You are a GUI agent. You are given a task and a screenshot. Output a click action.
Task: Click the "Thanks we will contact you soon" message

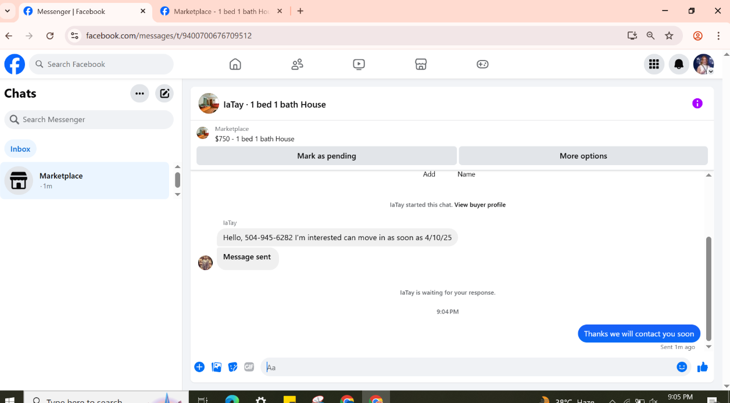point(639,334)
